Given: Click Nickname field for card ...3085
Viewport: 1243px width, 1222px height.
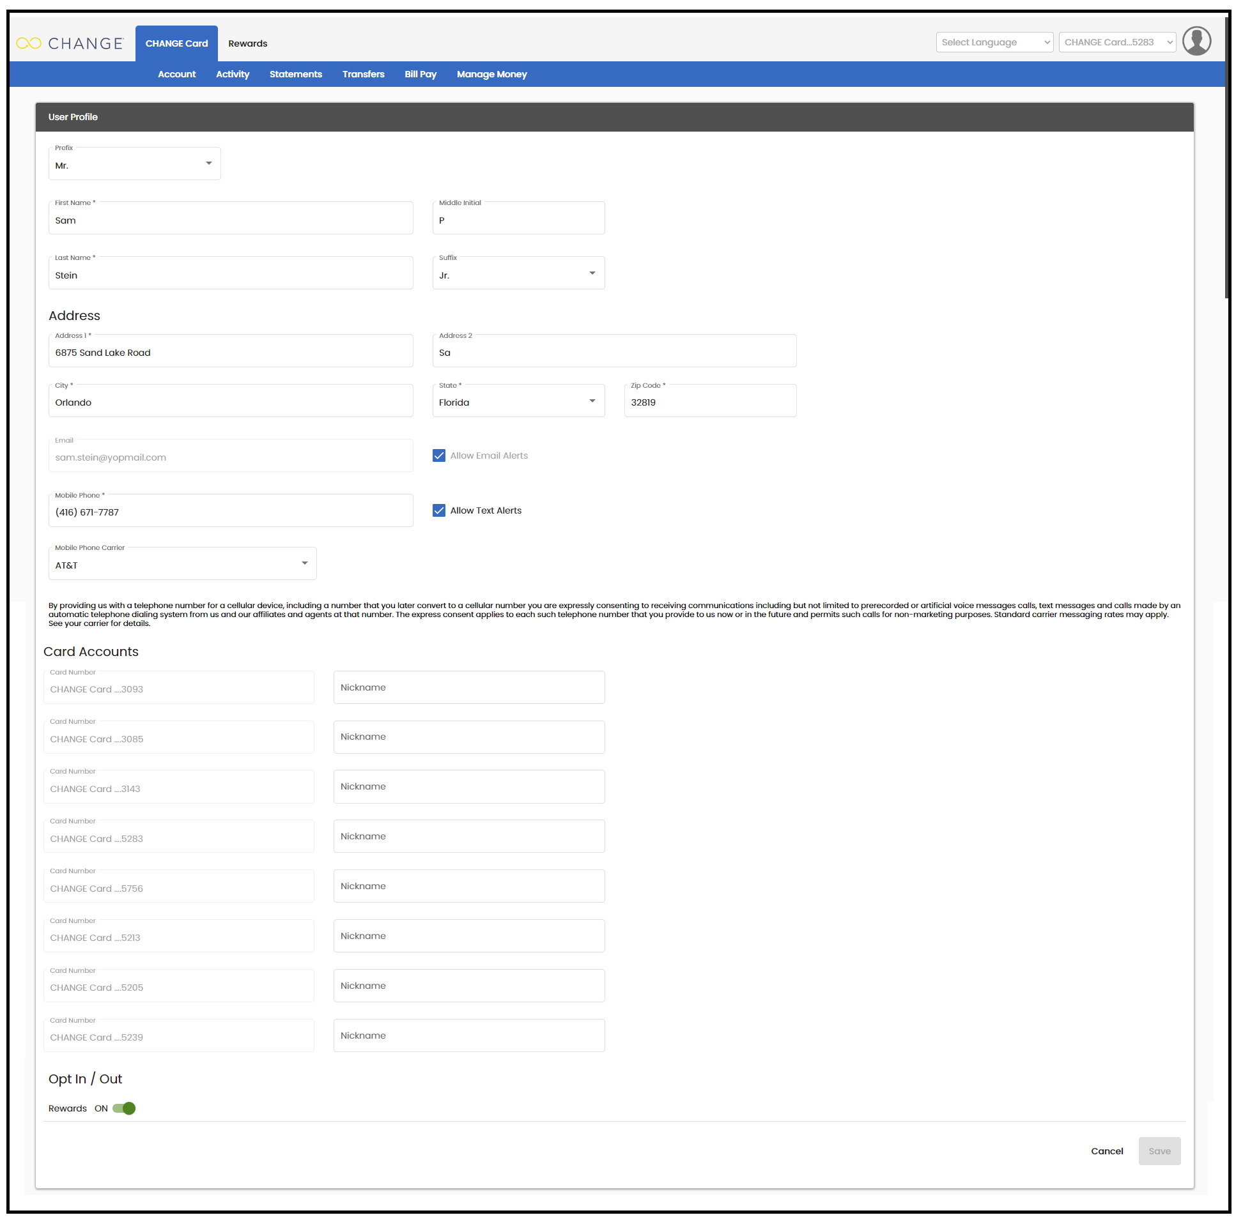Looking at the screenshot, I should click(x=468, y=737).
